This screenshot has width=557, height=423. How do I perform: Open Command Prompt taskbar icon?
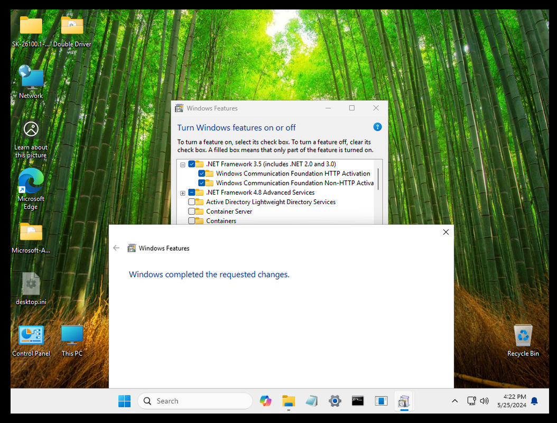(x=358, y=401)
